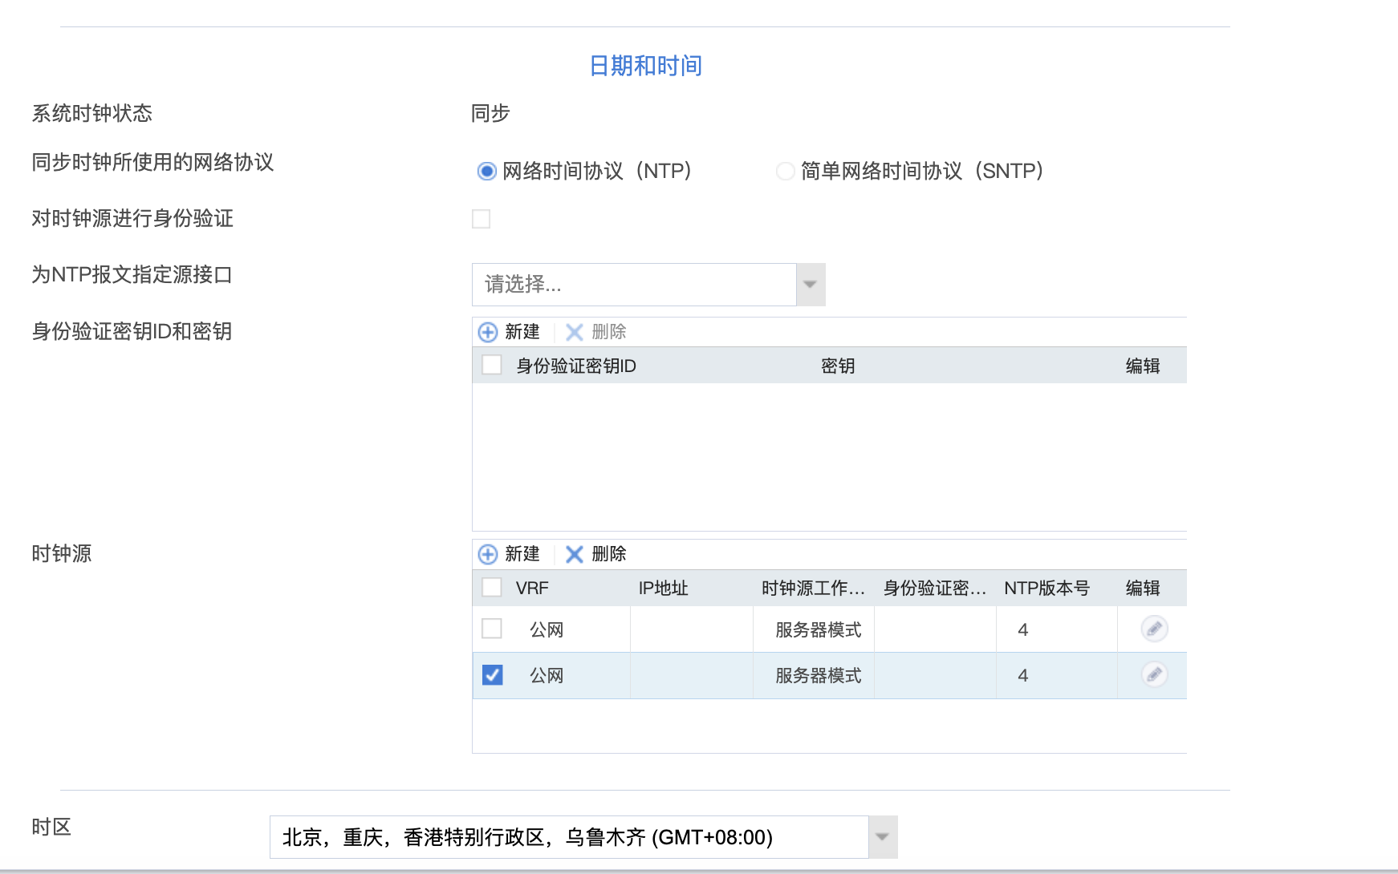Check the first clock source row
The height and width of the screenshot is (874, 1398).
[492, 629]
